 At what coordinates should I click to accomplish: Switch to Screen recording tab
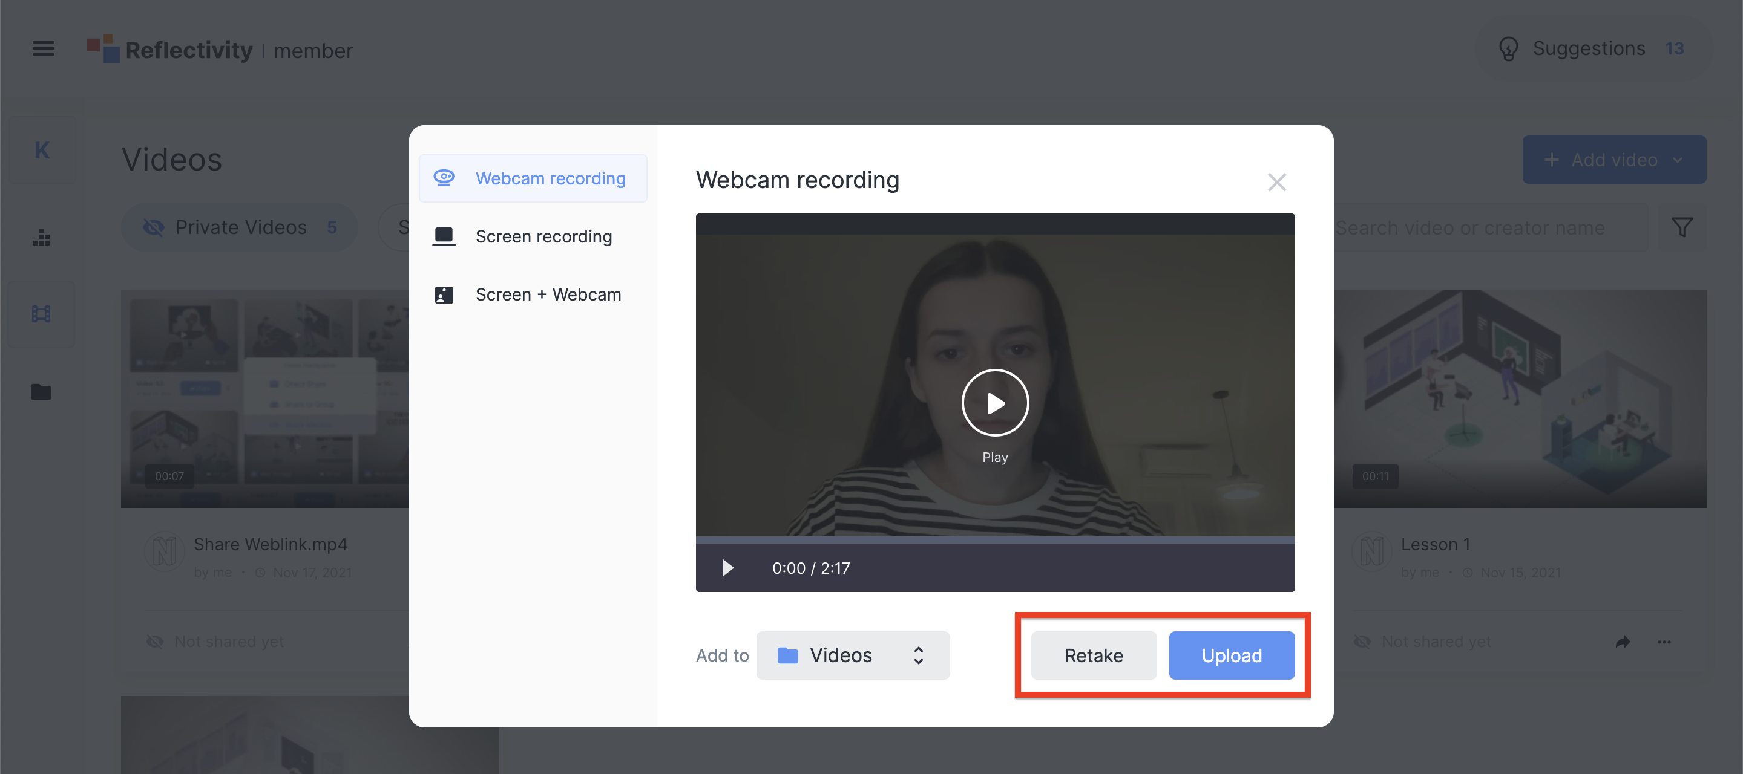533,236
